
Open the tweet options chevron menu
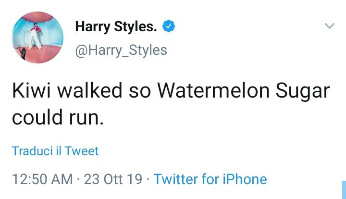(329, 26)
